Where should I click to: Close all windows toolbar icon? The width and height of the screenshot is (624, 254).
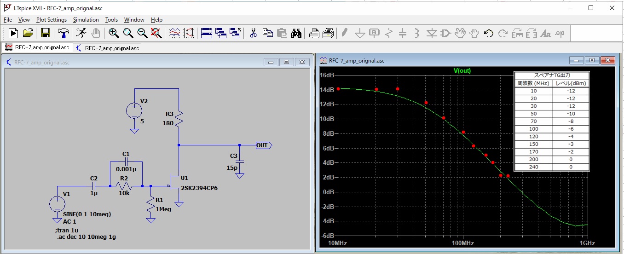(x=236, y=33)
